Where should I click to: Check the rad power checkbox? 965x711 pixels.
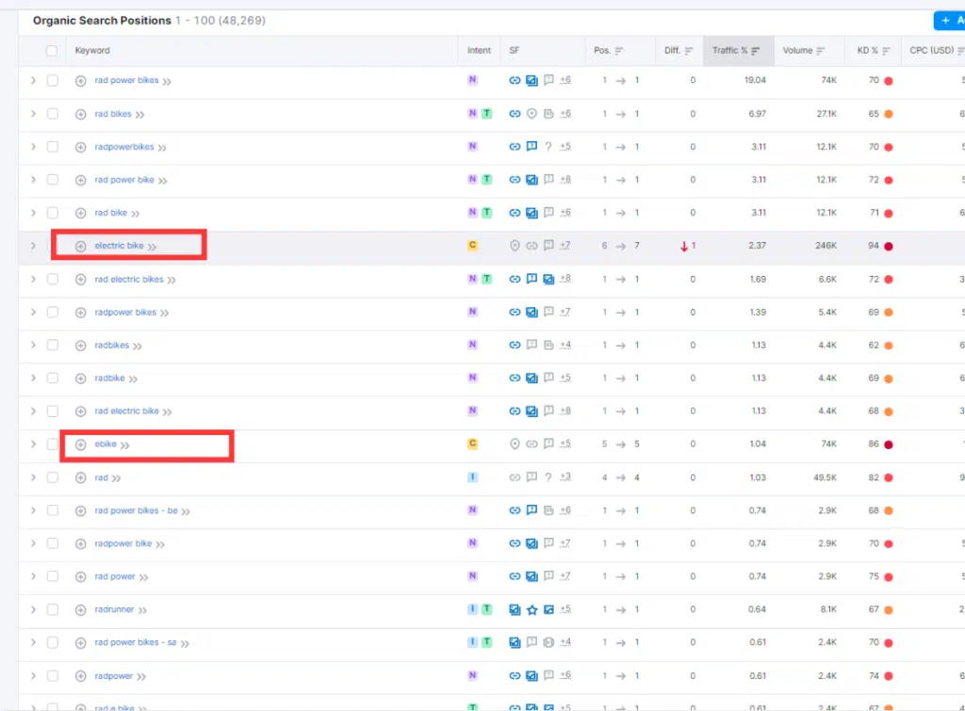click(x=53, y=576)
